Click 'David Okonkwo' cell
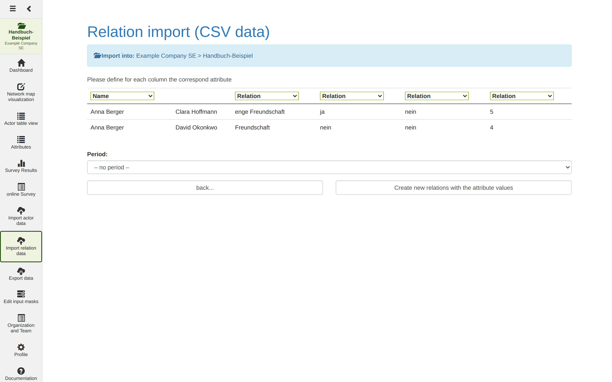Screen dimensions: 612x382 pos(196,127)
